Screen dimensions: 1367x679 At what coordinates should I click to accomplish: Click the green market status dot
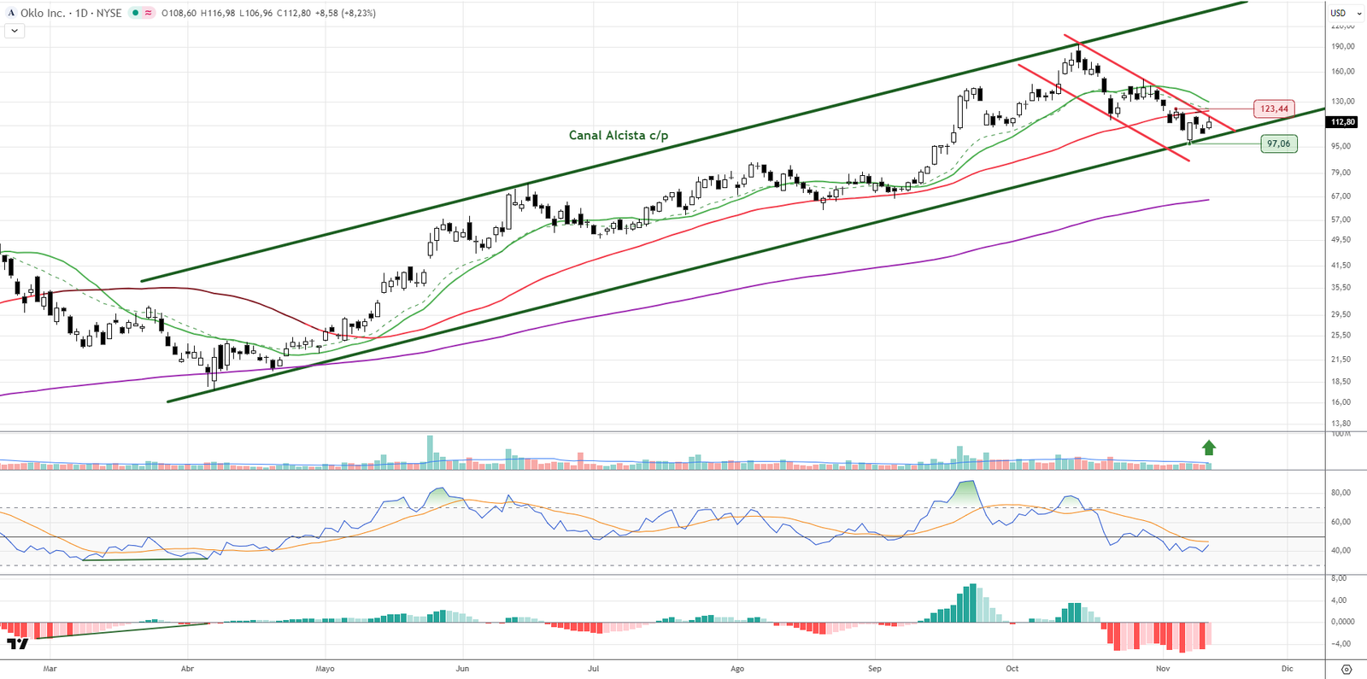(x=135, y=13)
